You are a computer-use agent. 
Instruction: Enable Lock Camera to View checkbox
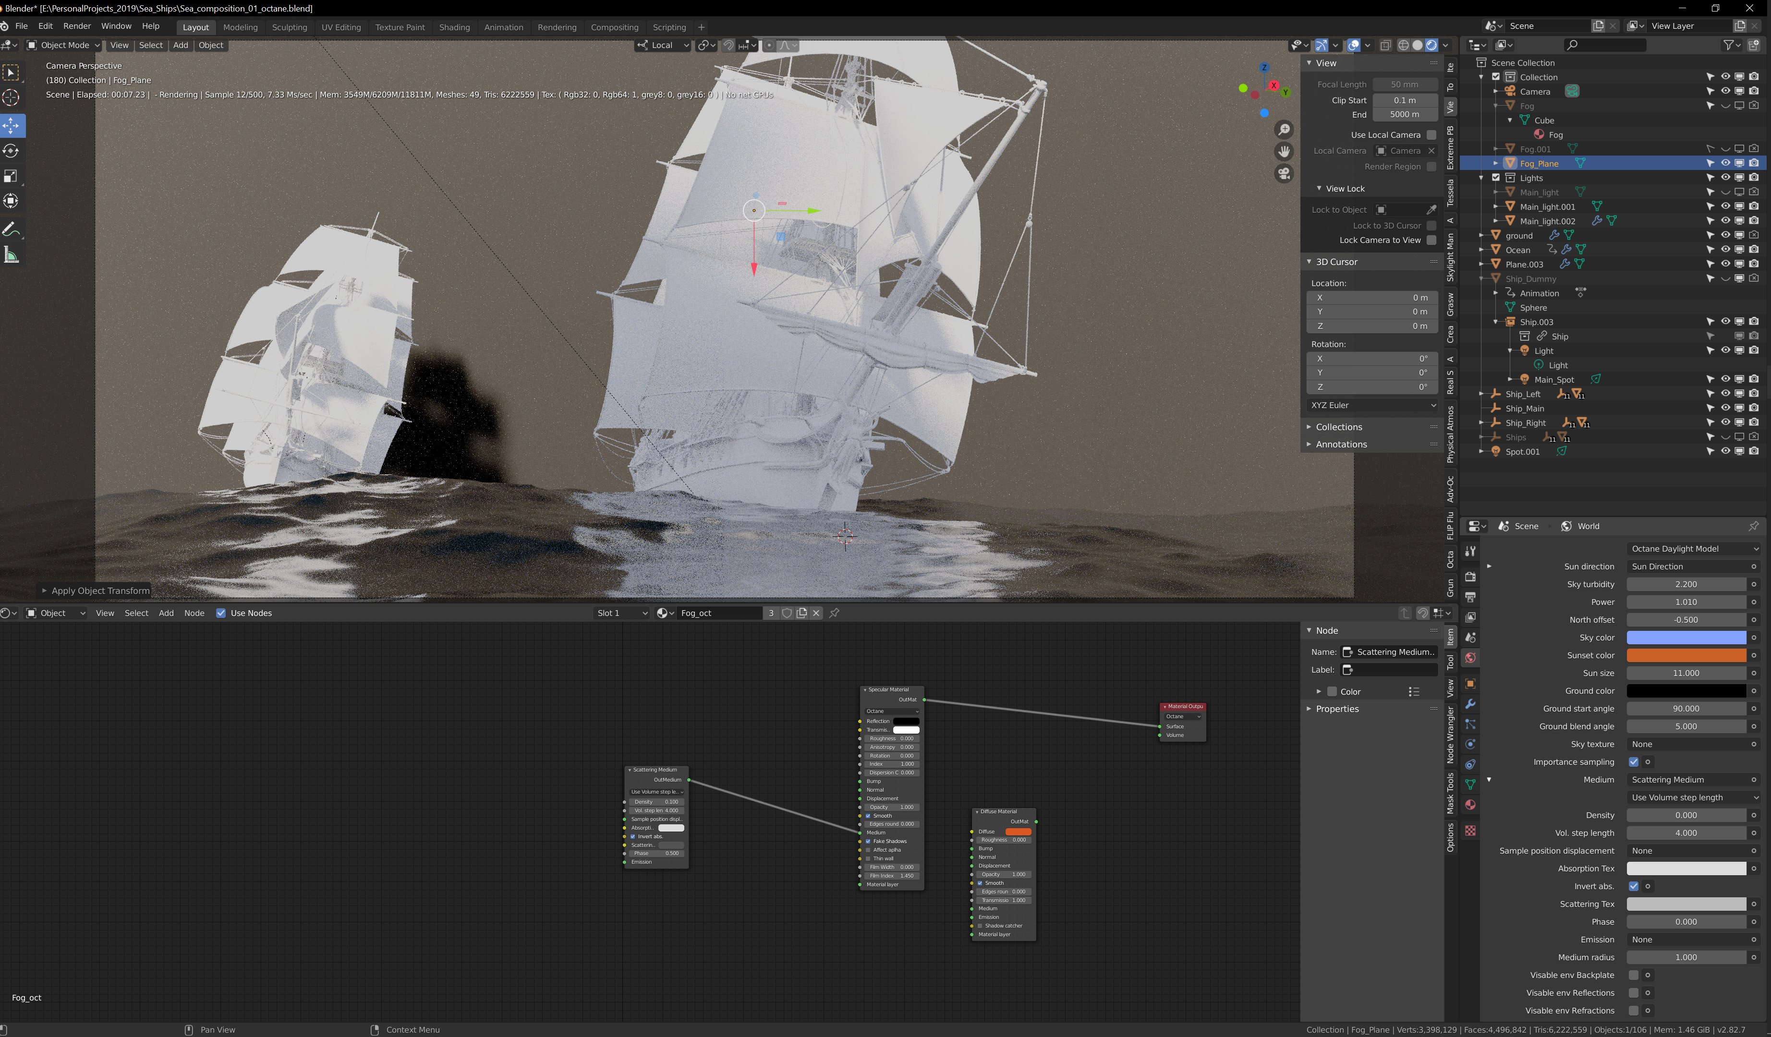tap(1431, 240)
